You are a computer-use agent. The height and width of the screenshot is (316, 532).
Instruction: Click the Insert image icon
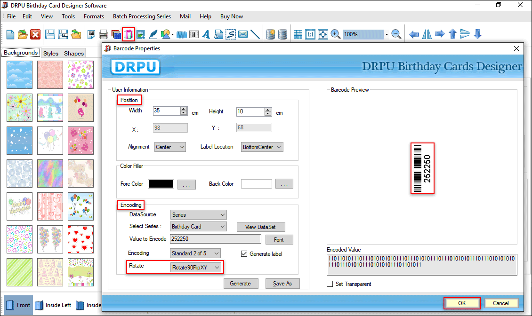click(140, 34)
